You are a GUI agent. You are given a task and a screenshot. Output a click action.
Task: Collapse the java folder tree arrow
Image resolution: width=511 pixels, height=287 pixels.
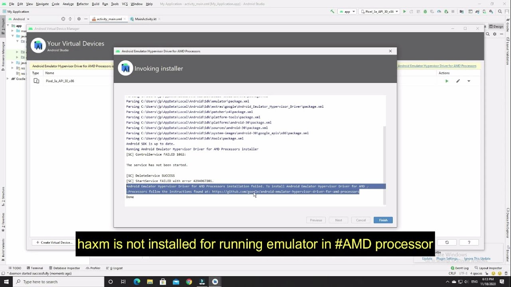(12, 36)
